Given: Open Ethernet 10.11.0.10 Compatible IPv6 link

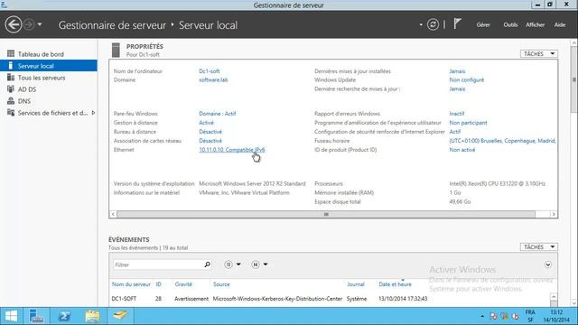Looking at the screenshot, I should pos(231,150).
